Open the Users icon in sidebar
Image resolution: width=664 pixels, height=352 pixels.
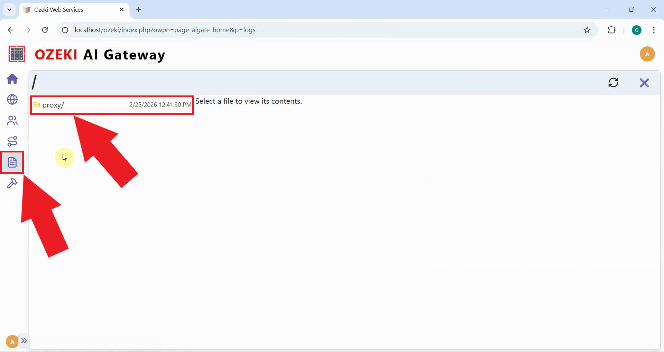click(x=12, y=120)
